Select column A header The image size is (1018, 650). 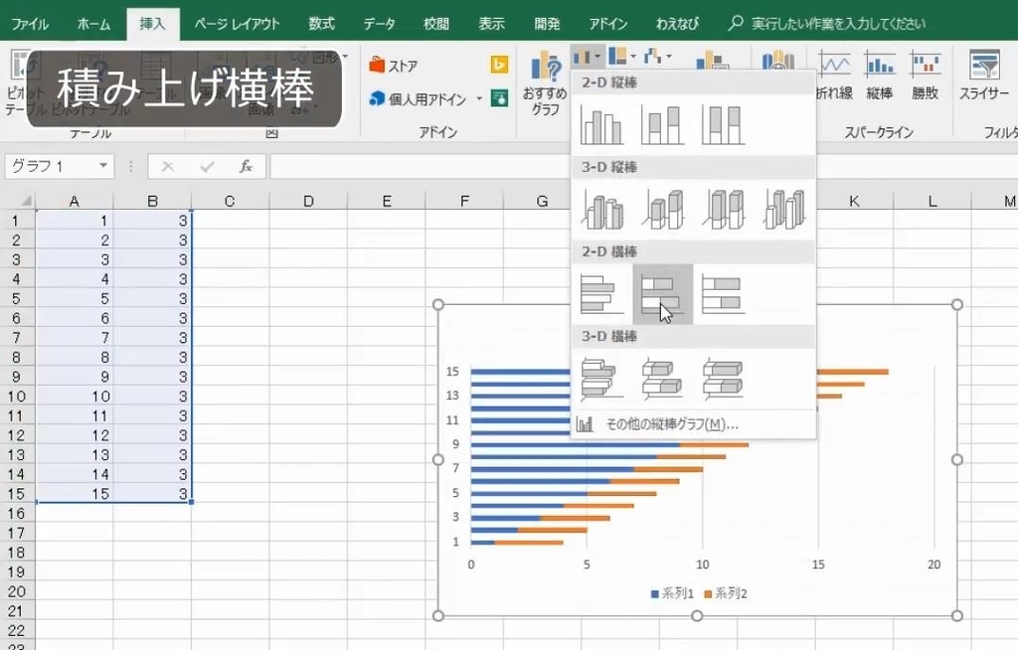point(75,201)
